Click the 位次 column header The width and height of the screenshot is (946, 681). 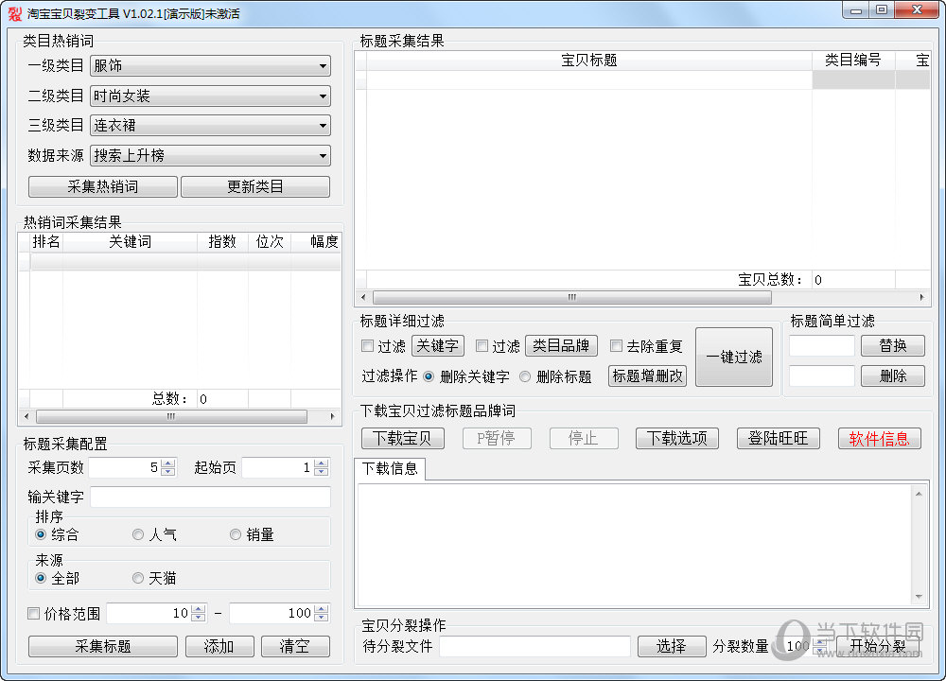click(x=269, y=242)
